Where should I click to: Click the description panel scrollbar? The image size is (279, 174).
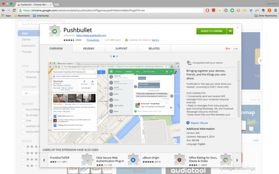coord(239,89)
